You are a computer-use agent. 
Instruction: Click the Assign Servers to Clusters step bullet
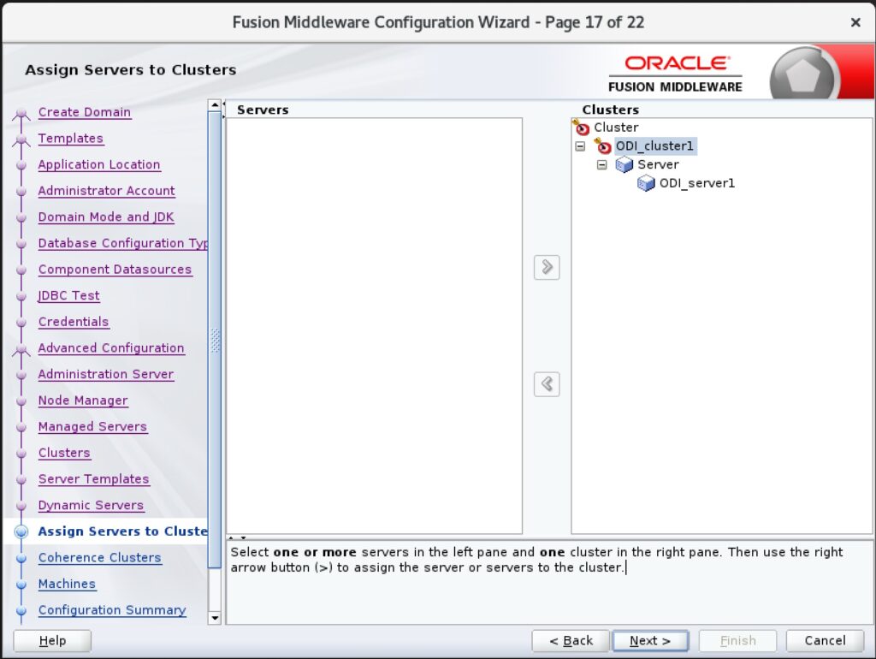coord(21,531)
